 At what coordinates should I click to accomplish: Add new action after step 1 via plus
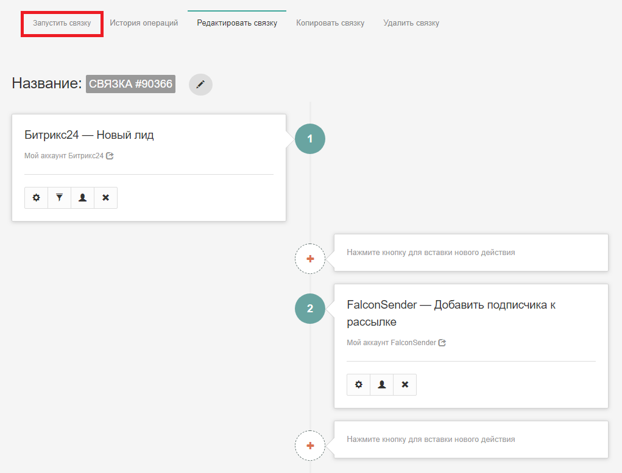coord(310,259)
